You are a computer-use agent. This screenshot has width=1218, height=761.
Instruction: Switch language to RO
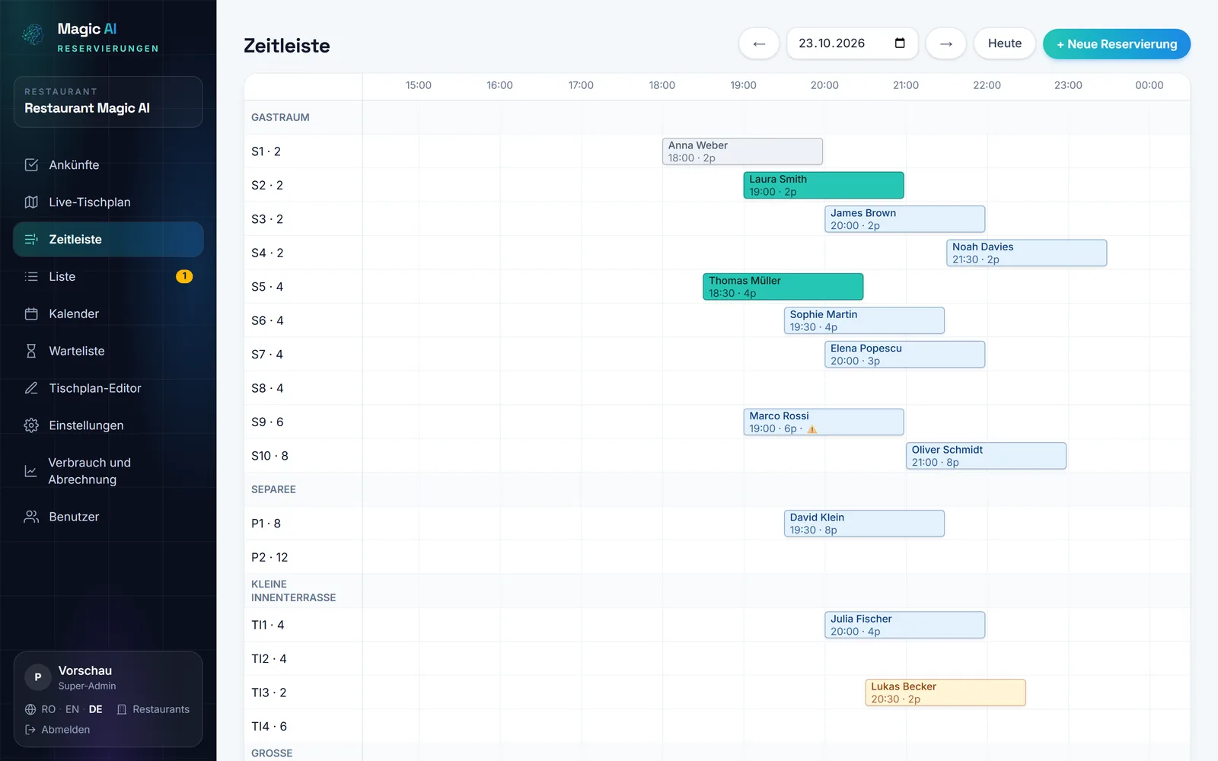[x=49, y=710]
